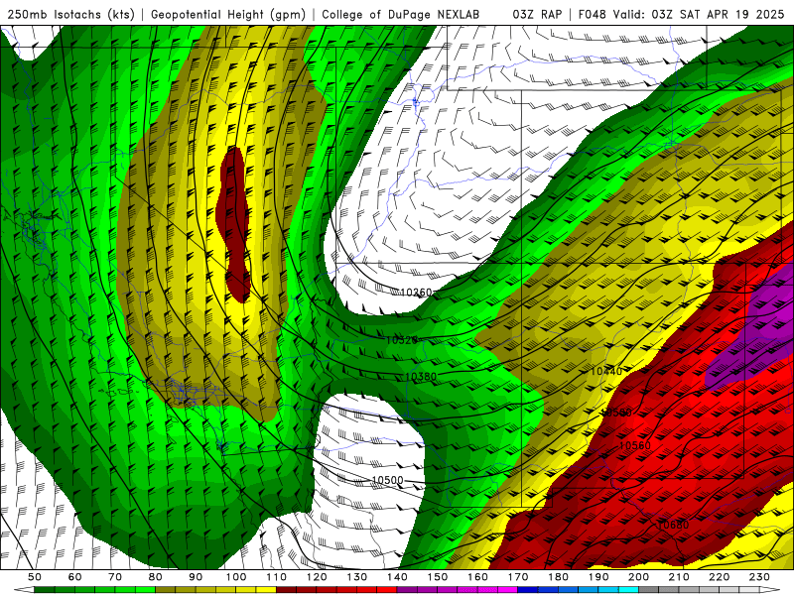794x595 pixels.
Task: Click the 80 value on the color scale
Action: 156,577
